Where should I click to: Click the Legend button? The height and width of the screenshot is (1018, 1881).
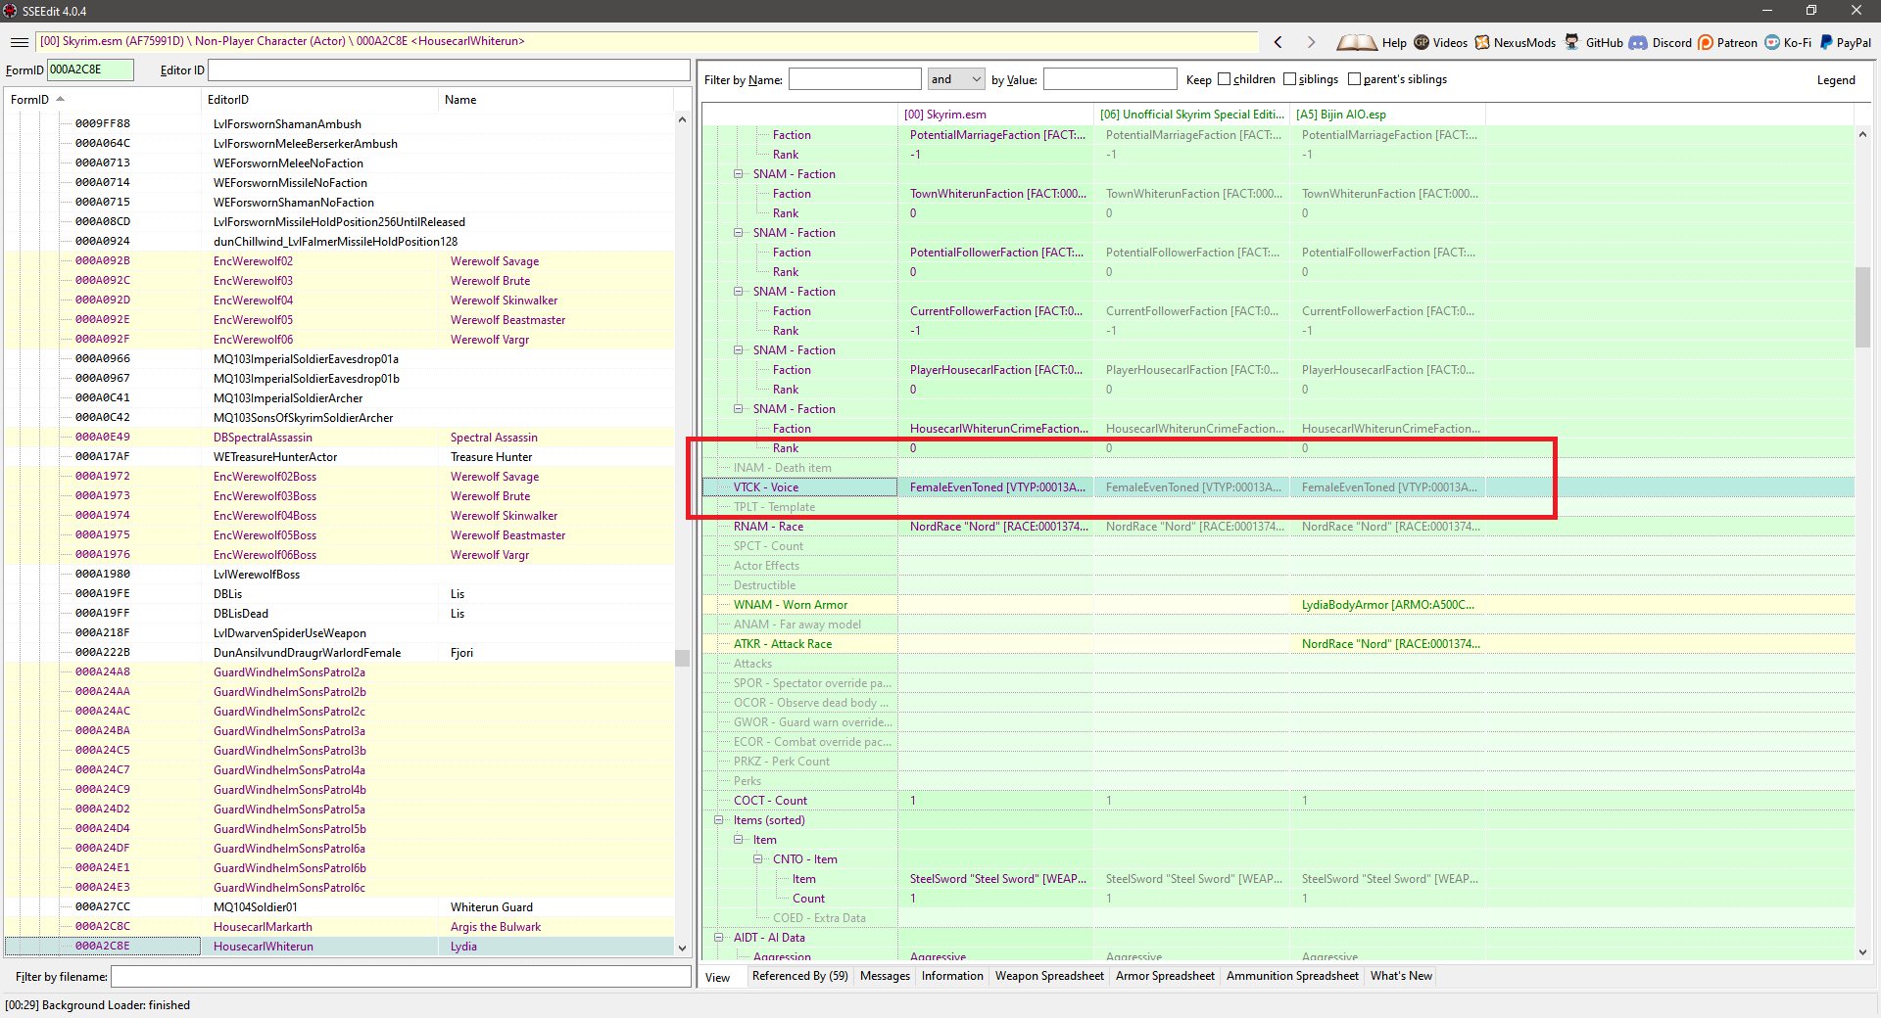click(x=1836, y=80)
